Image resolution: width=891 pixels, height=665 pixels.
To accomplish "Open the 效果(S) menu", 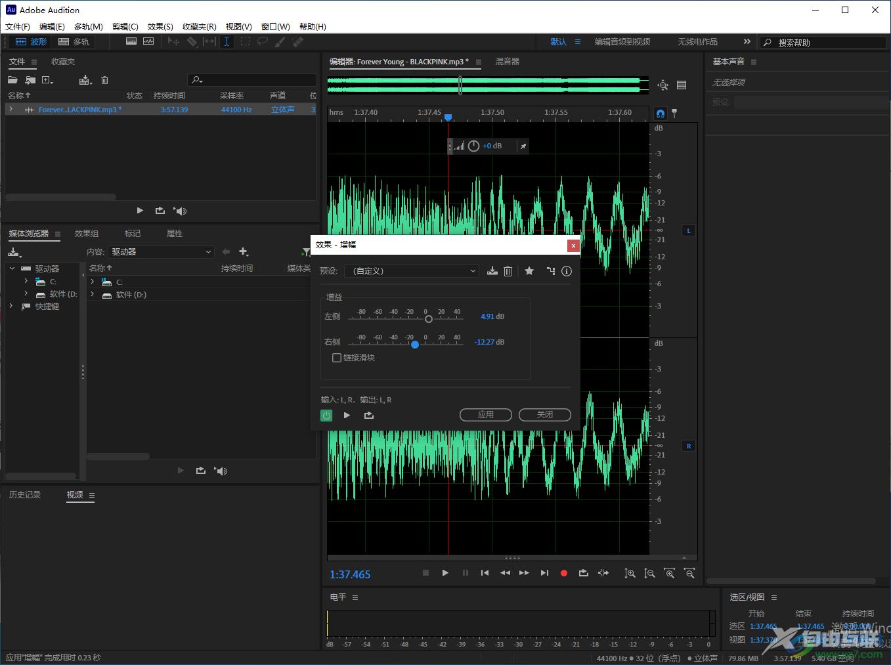I will click(160, 26).
